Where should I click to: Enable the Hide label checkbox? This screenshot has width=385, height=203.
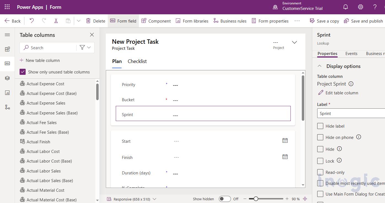point(320,126)
